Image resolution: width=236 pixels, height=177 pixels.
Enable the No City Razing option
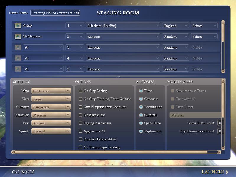pos(81,91)
